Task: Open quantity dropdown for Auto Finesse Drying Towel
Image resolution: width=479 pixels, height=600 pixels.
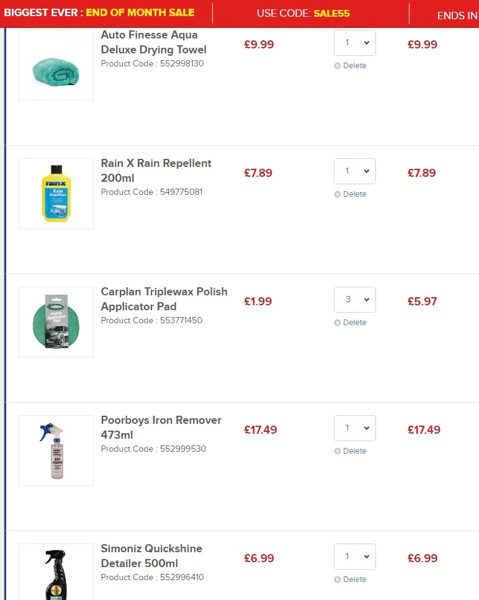Action: (355, 43)
